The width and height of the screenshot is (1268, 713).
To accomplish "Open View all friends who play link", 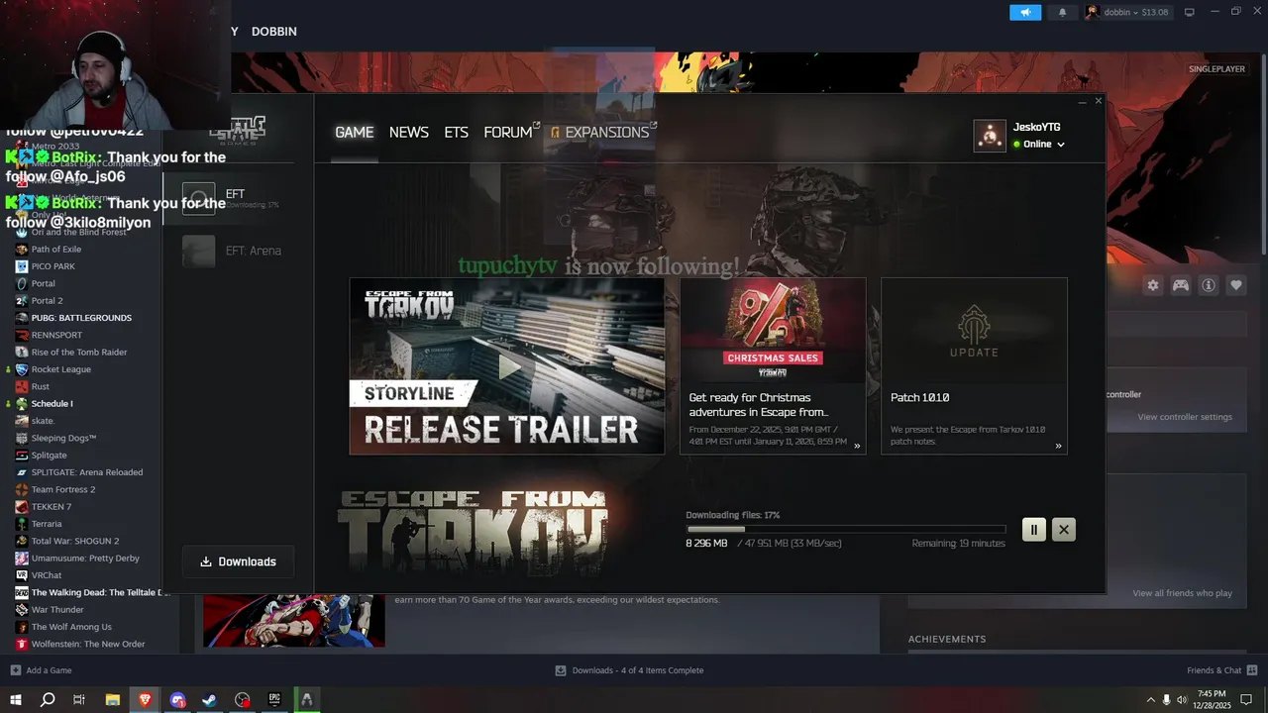I will 1182,593.
